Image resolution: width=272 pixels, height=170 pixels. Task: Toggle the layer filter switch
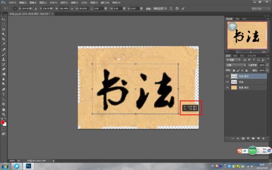(268, 60)
